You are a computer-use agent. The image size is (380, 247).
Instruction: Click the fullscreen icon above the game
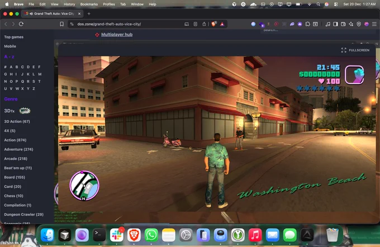344,50
